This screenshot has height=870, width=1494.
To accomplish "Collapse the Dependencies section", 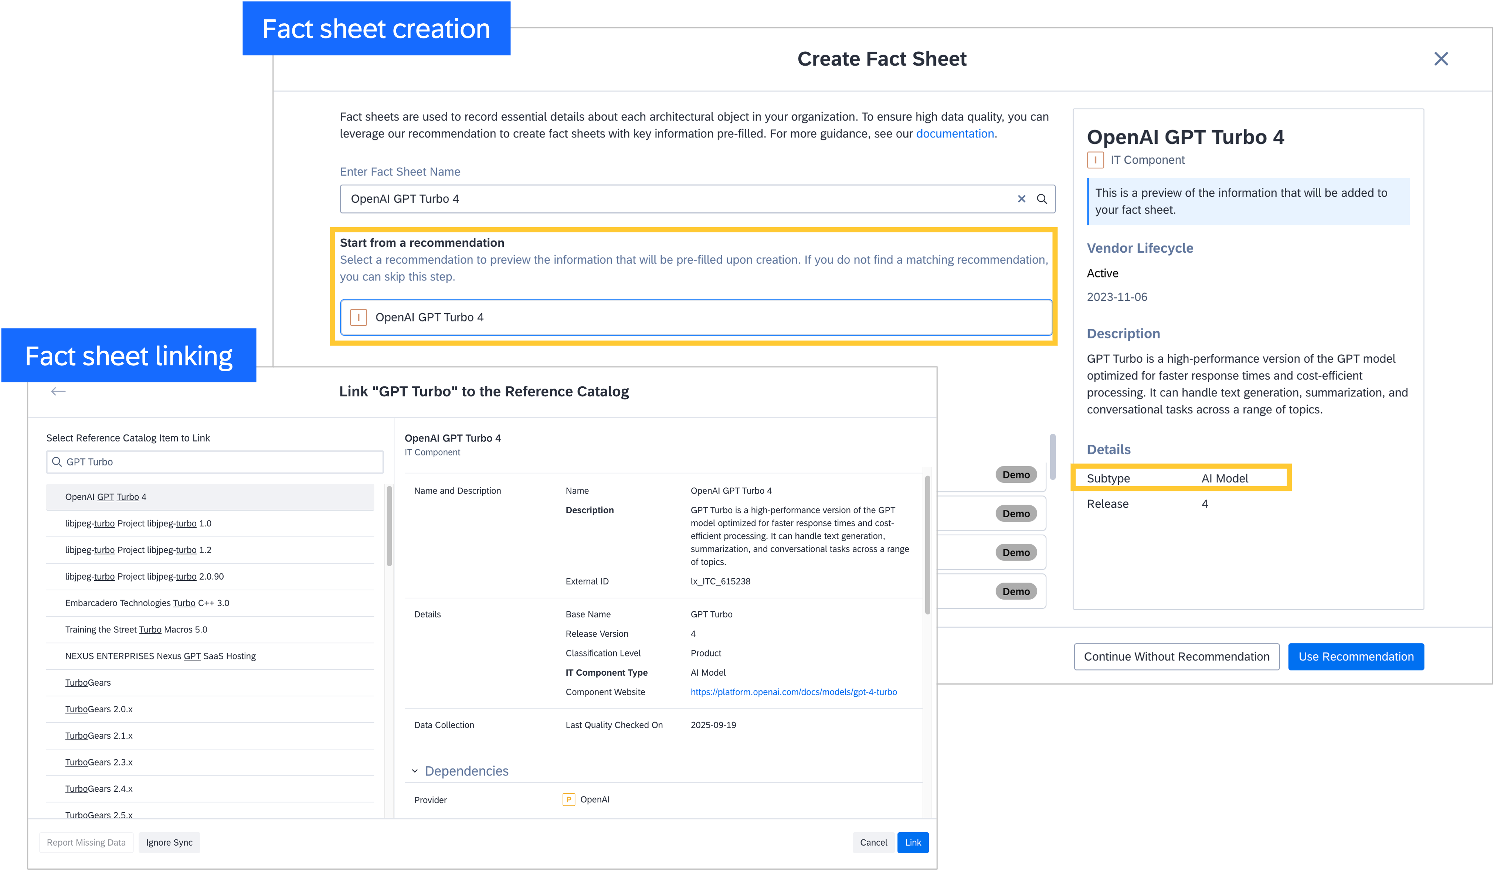I will point(414,771).
